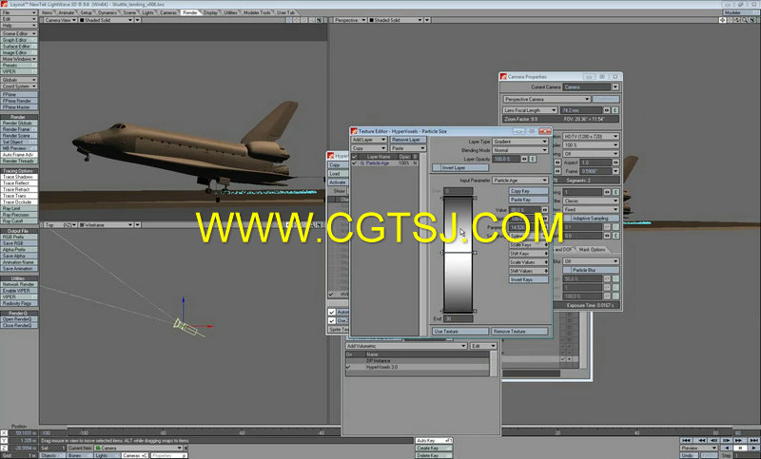Click the arrows icon next to gradient Value field
761x459 pixels.
coord(545,210)
